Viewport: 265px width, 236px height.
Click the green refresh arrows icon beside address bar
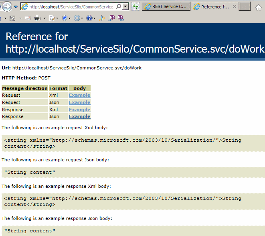136,7
